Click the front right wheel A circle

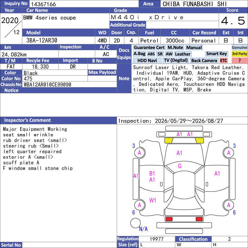pos(228,153)
